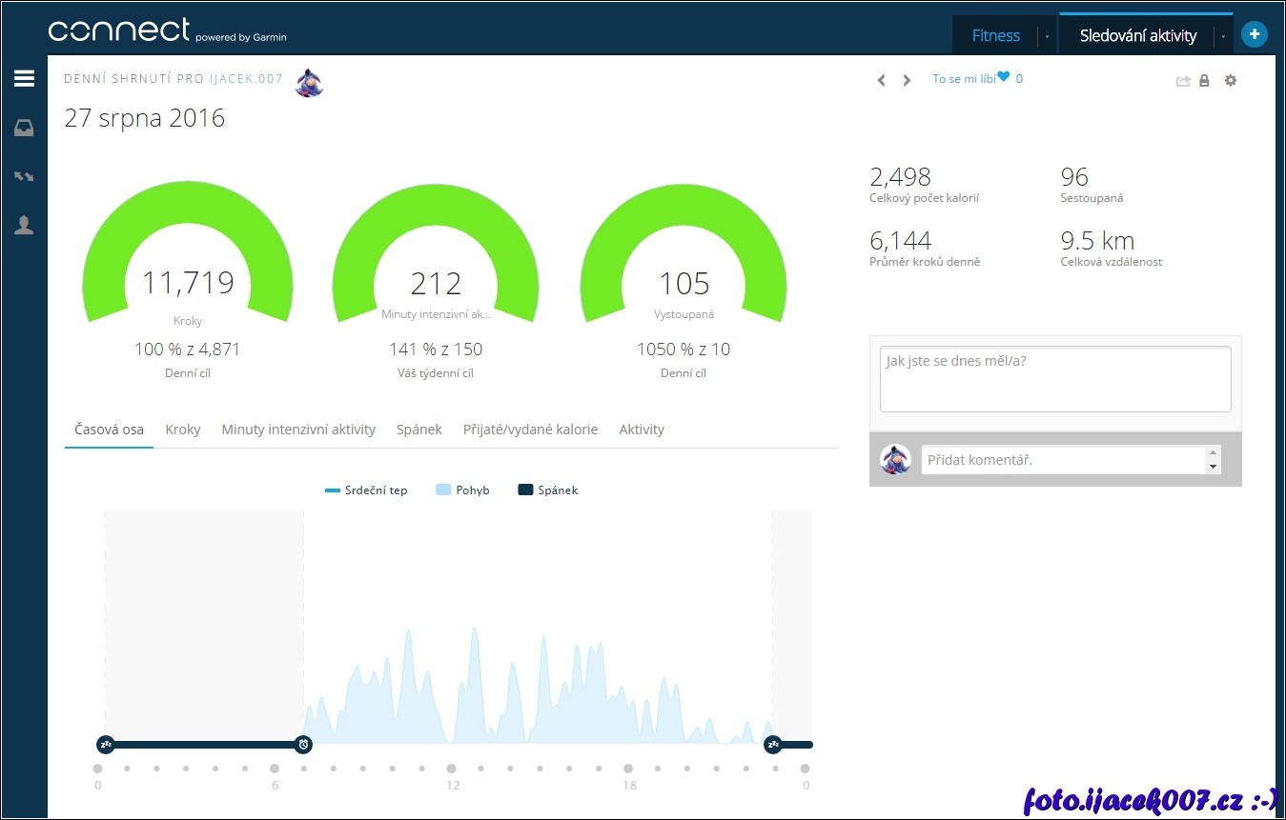Switch to the Kroky tab
This screenshot has width=1286, height=820.
(183, 430)
